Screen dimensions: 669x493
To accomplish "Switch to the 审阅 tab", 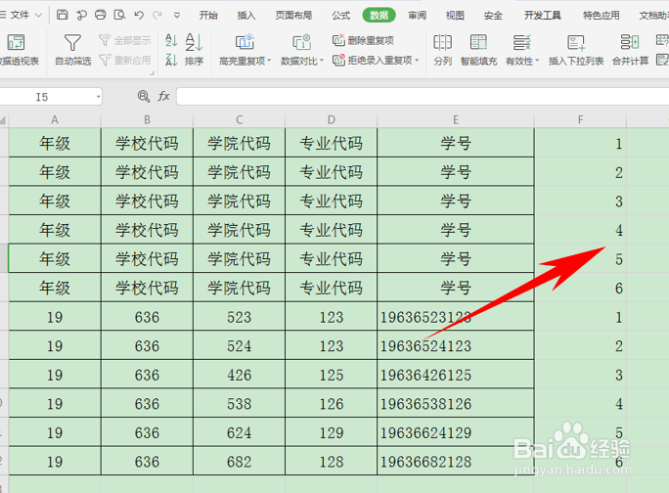I will coord(417,16).
